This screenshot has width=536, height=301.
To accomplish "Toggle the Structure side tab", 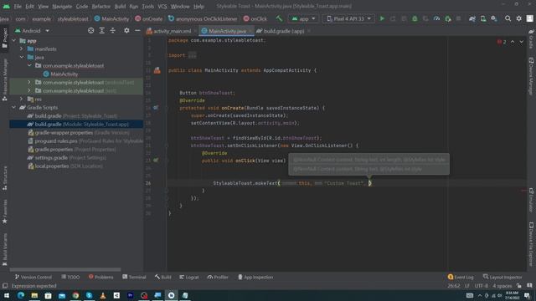I will (x=5, y=178).
